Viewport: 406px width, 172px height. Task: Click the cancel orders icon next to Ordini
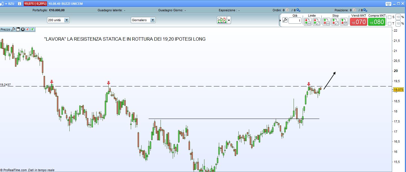click(x=287, y=10)
